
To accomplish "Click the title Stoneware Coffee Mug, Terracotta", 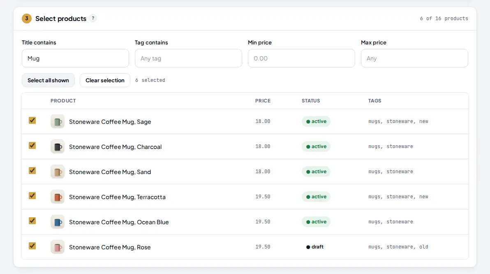I will click(x=117, y=197).
